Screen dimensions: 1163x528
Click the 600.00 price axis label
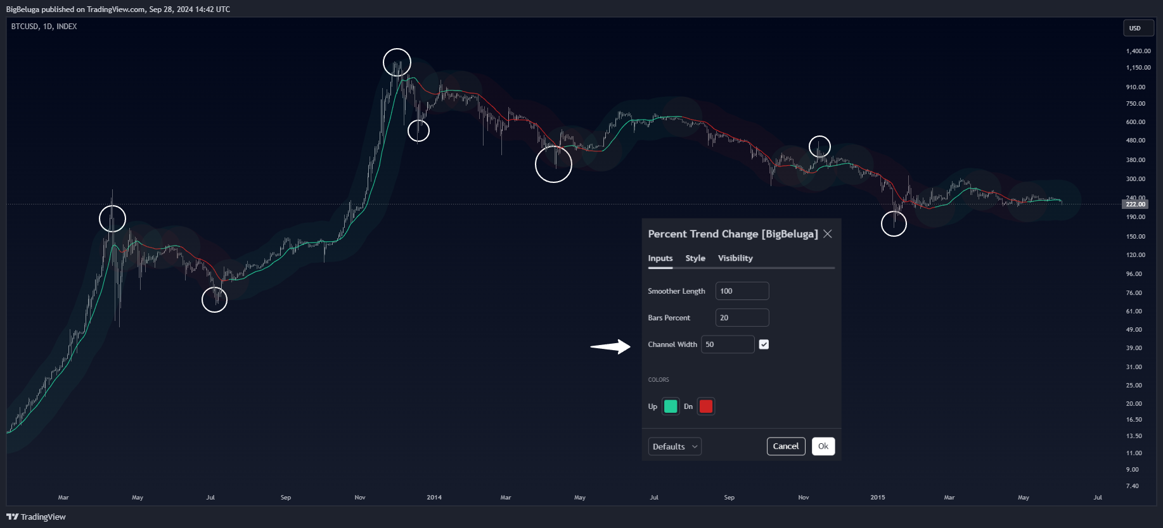1136,122
